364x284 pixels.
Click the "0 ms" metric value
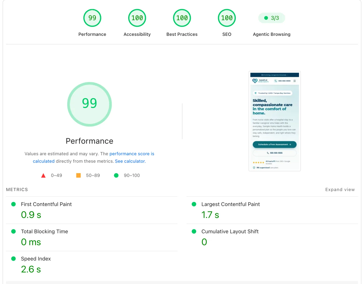pos(31,242)
